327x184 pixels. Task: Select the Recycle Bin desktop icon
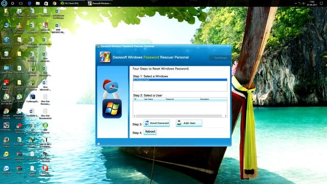coord(6,55)
